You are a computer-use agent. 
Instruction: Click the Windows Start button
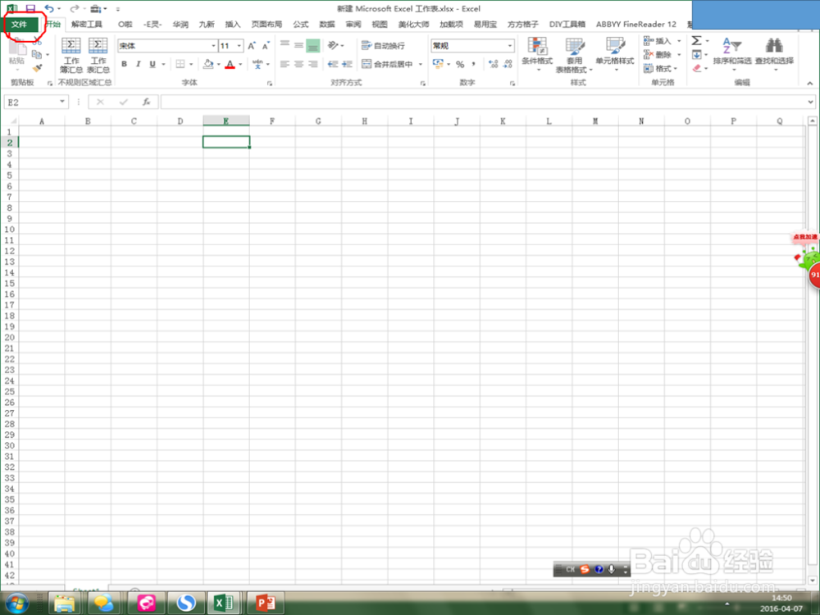tap(17, 603)
